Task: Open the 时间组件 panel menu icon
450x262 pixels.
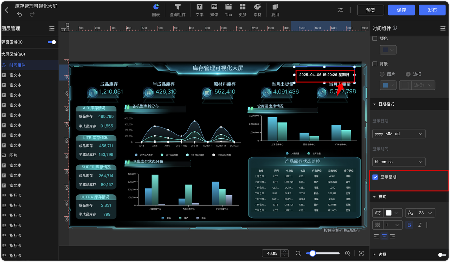Action: (443, 28)
